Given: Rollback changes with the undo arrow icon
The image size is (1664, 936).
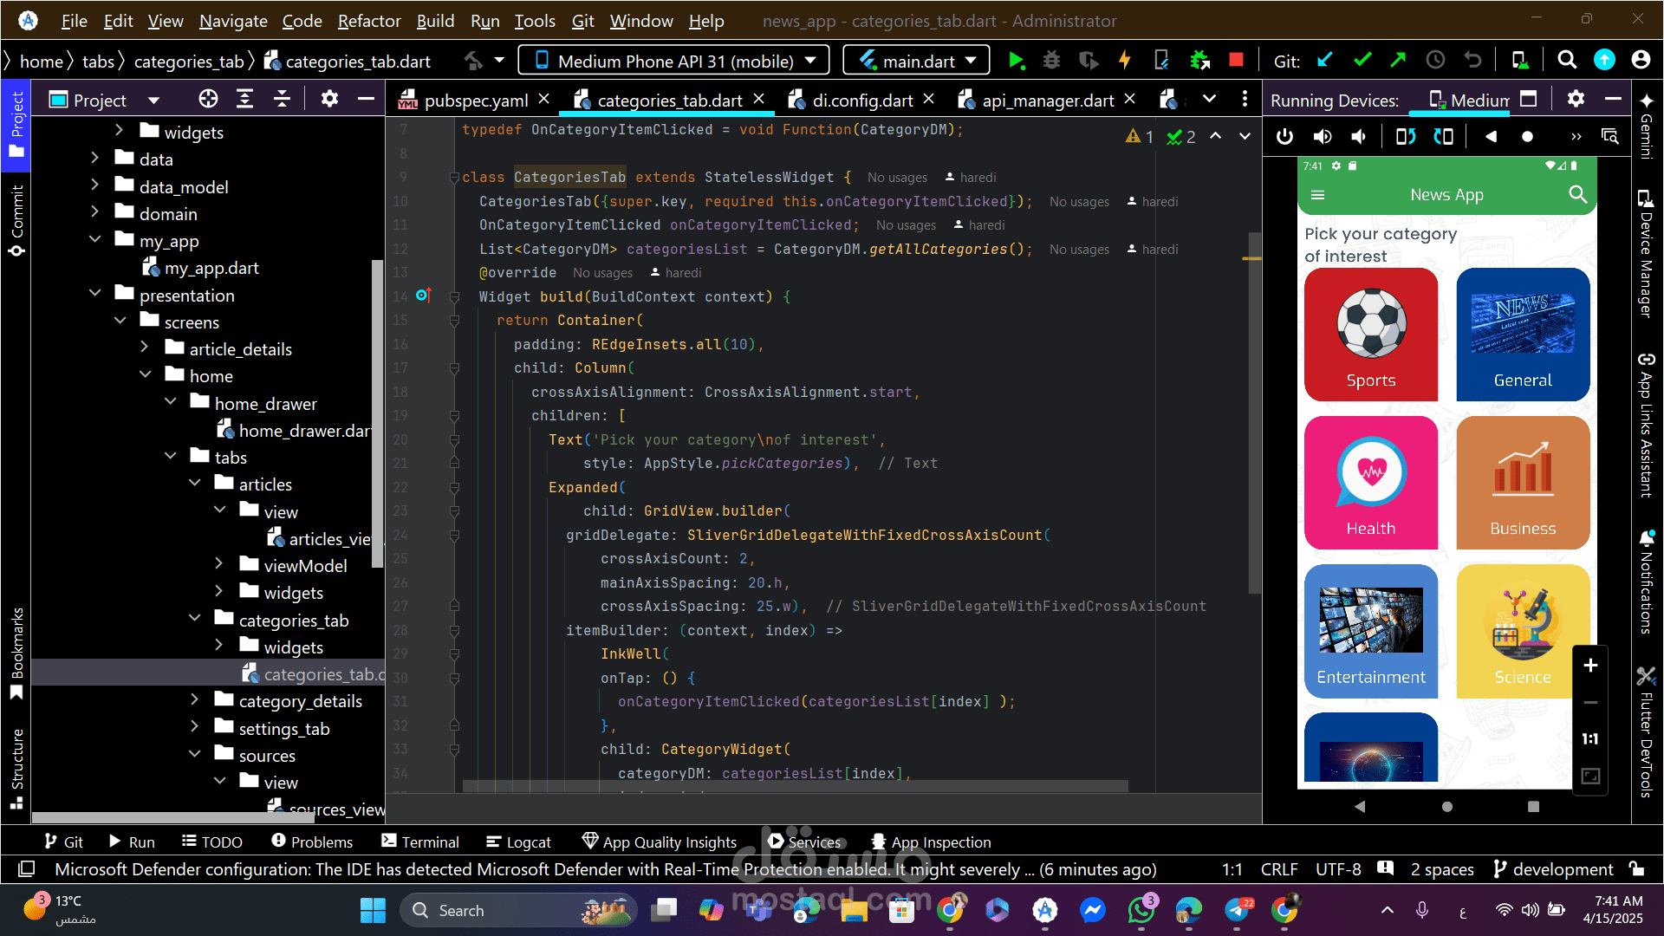Looking at the screenshot, I should (1472, 61).
